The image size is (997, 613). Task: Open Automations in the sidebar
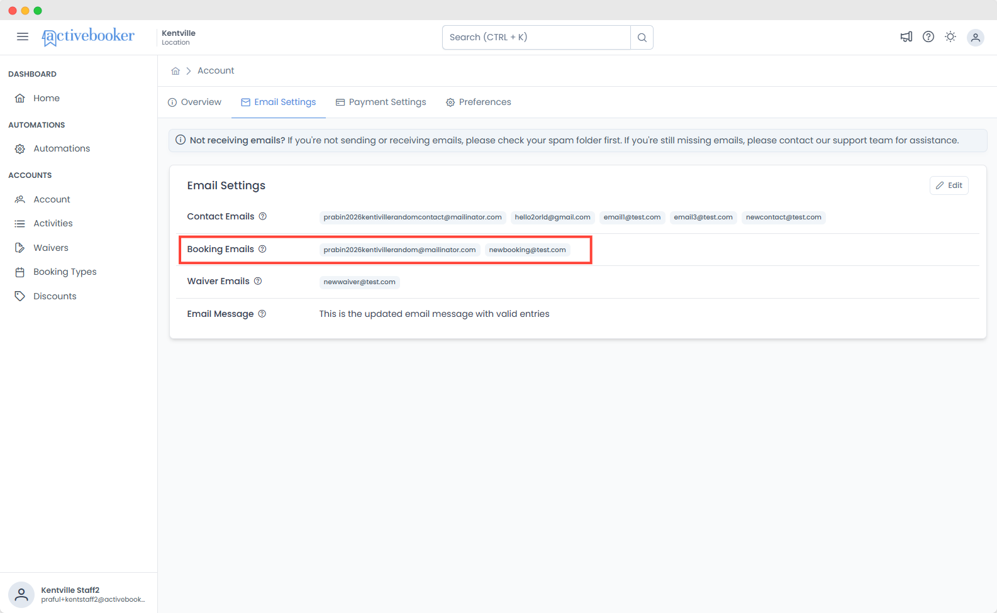(x=62, y=149)
